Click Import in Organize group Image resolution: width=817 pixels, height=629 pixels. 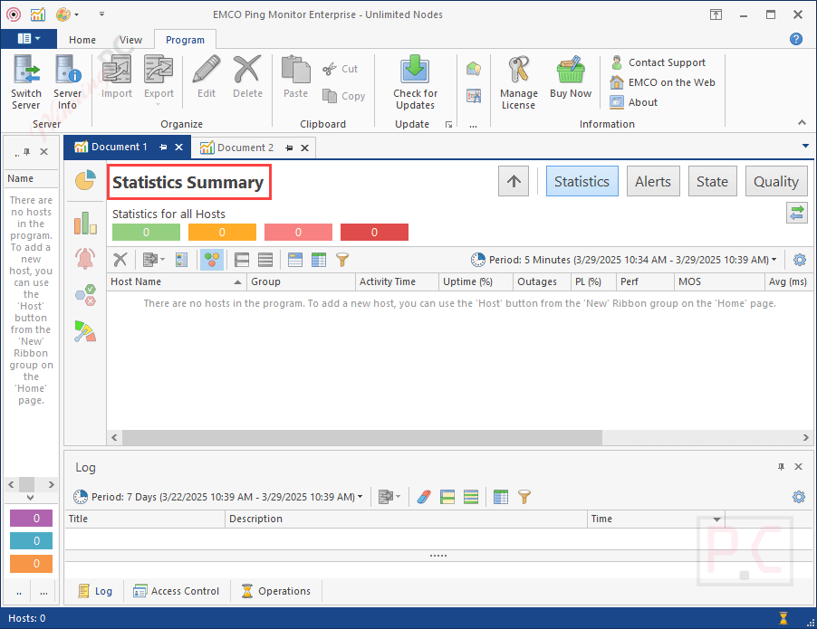coord(116,77)
